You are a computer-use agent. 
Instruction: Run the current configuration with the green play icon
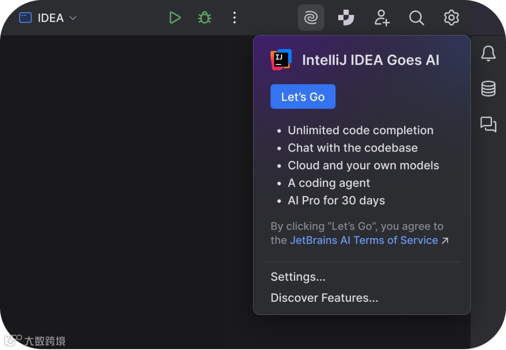[x=175, y=18]
